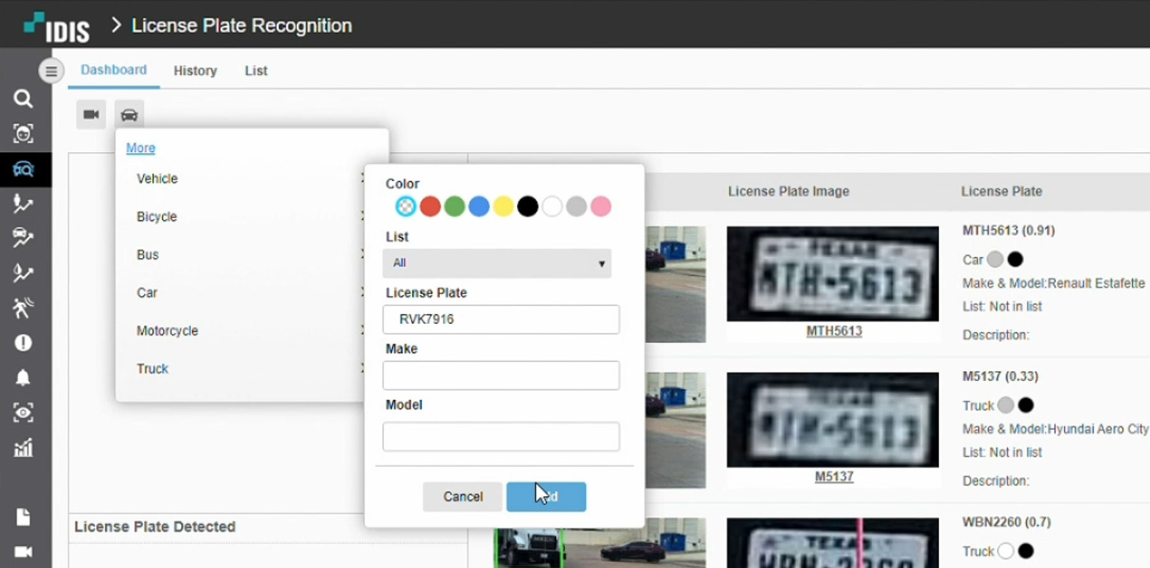The image size is (1150, 568).
Task: Click the vehicle filter car icon
Action: pyautogui.click(x=129, y=115)
